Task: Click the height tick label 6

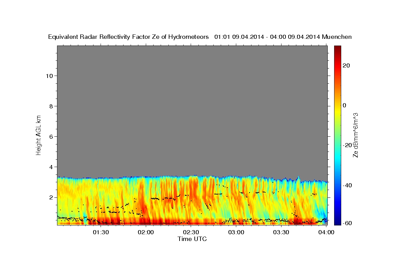Action: coord(51,136)
